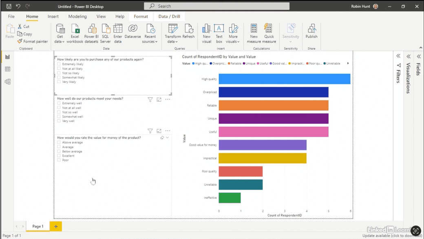Screen dimensions: 424x239
Task: Select the Page 1 tab
Action: pos(38,226)
